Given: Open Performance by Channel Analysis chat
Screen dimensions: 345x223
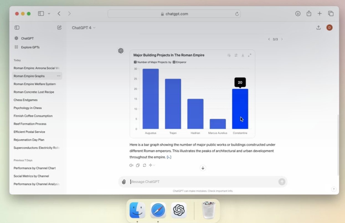Looking at the screenshot, I should pyautogui.click(x=37, y=184).
